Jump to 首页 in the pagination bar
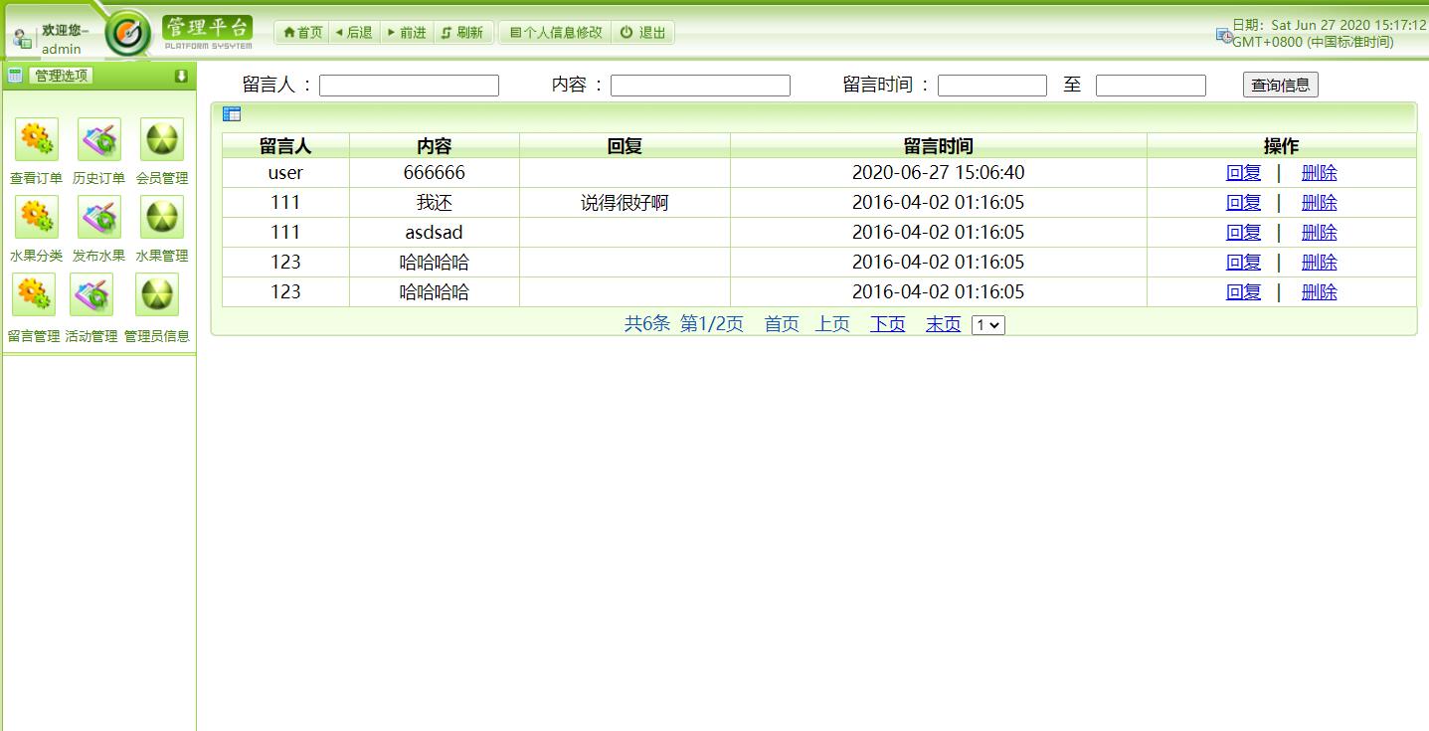Viewport: 1429px width, 731px height. coord(782,324)
